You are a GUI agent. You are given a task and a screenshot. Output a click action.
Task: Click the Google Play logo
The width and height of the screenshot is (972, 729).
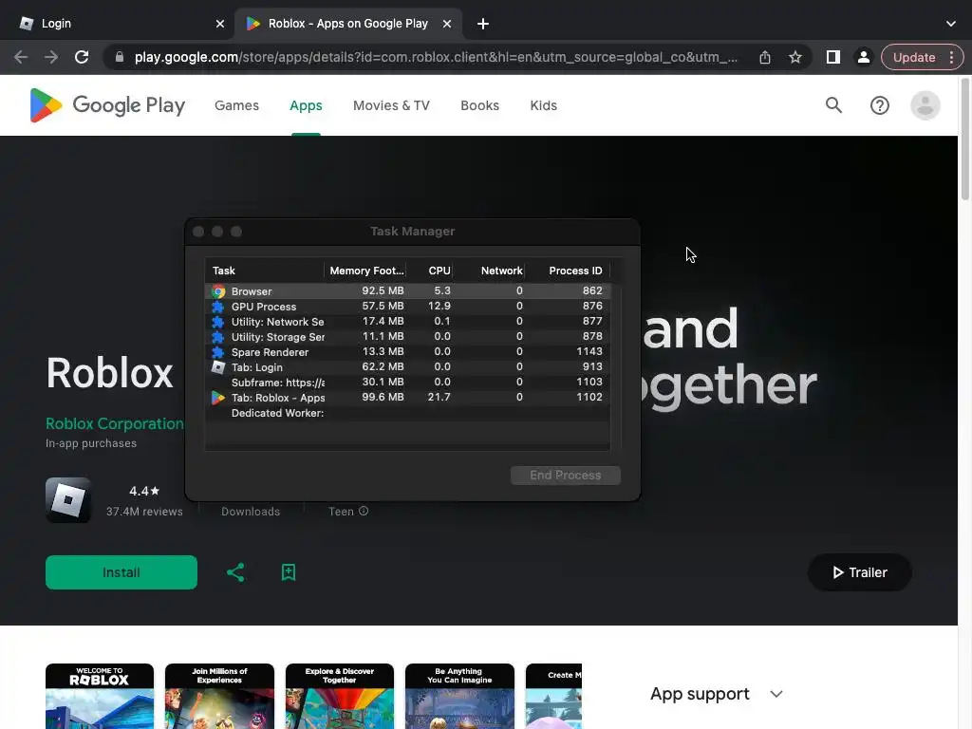click(x=107, y=105)
